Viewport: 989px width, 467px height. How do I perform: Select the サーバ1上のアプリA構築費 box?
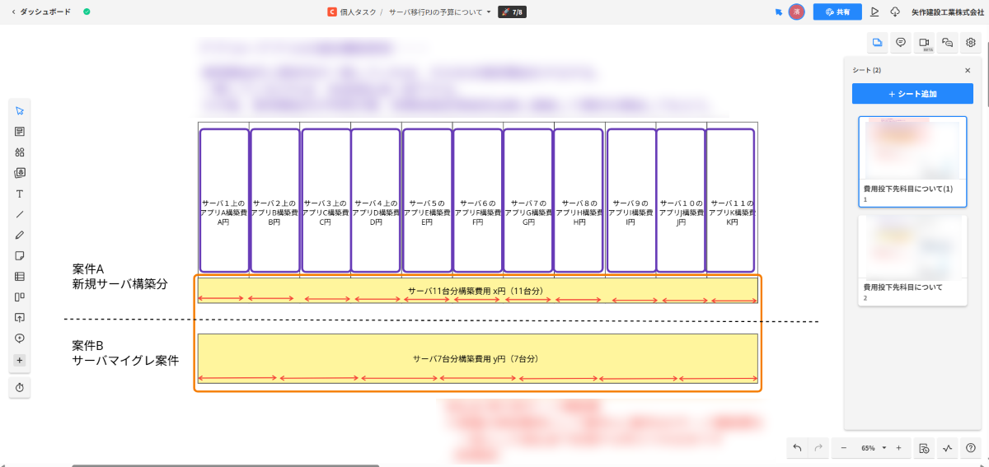click(223, 200)
